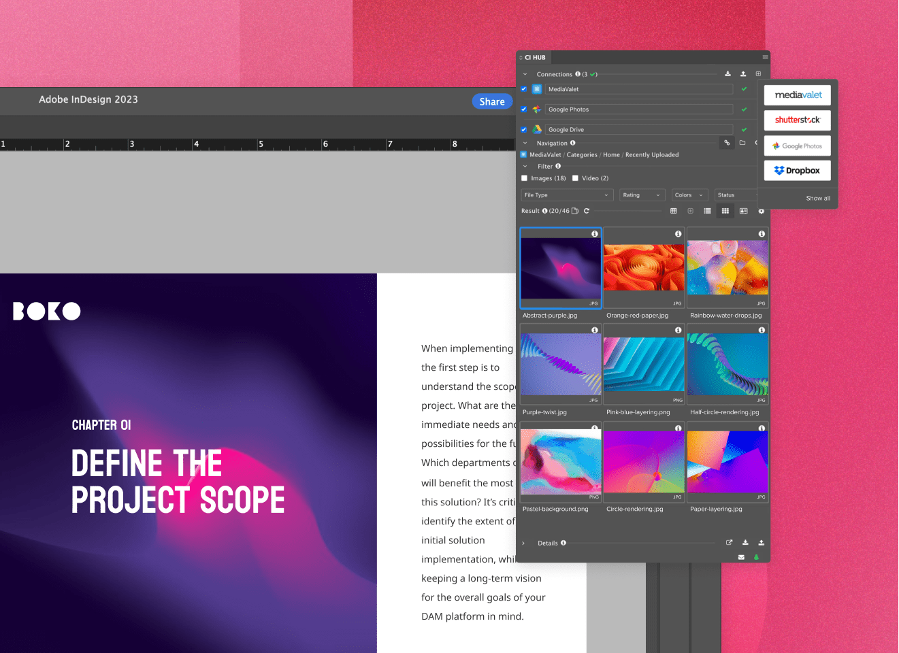Expand the Details section chevron
This screenshot has width=899, height=653.
coord(523,543)
